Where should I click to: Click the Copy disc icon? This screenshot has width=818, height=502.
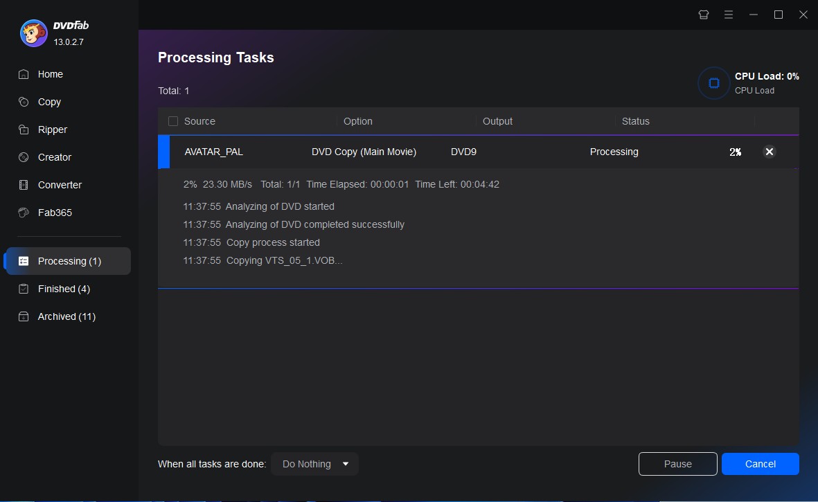24,102
